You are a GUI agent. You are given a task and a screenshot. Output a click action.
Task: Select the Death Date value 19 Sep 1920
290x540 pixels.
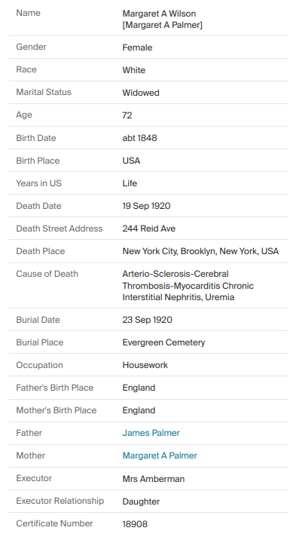coord(146,206)
